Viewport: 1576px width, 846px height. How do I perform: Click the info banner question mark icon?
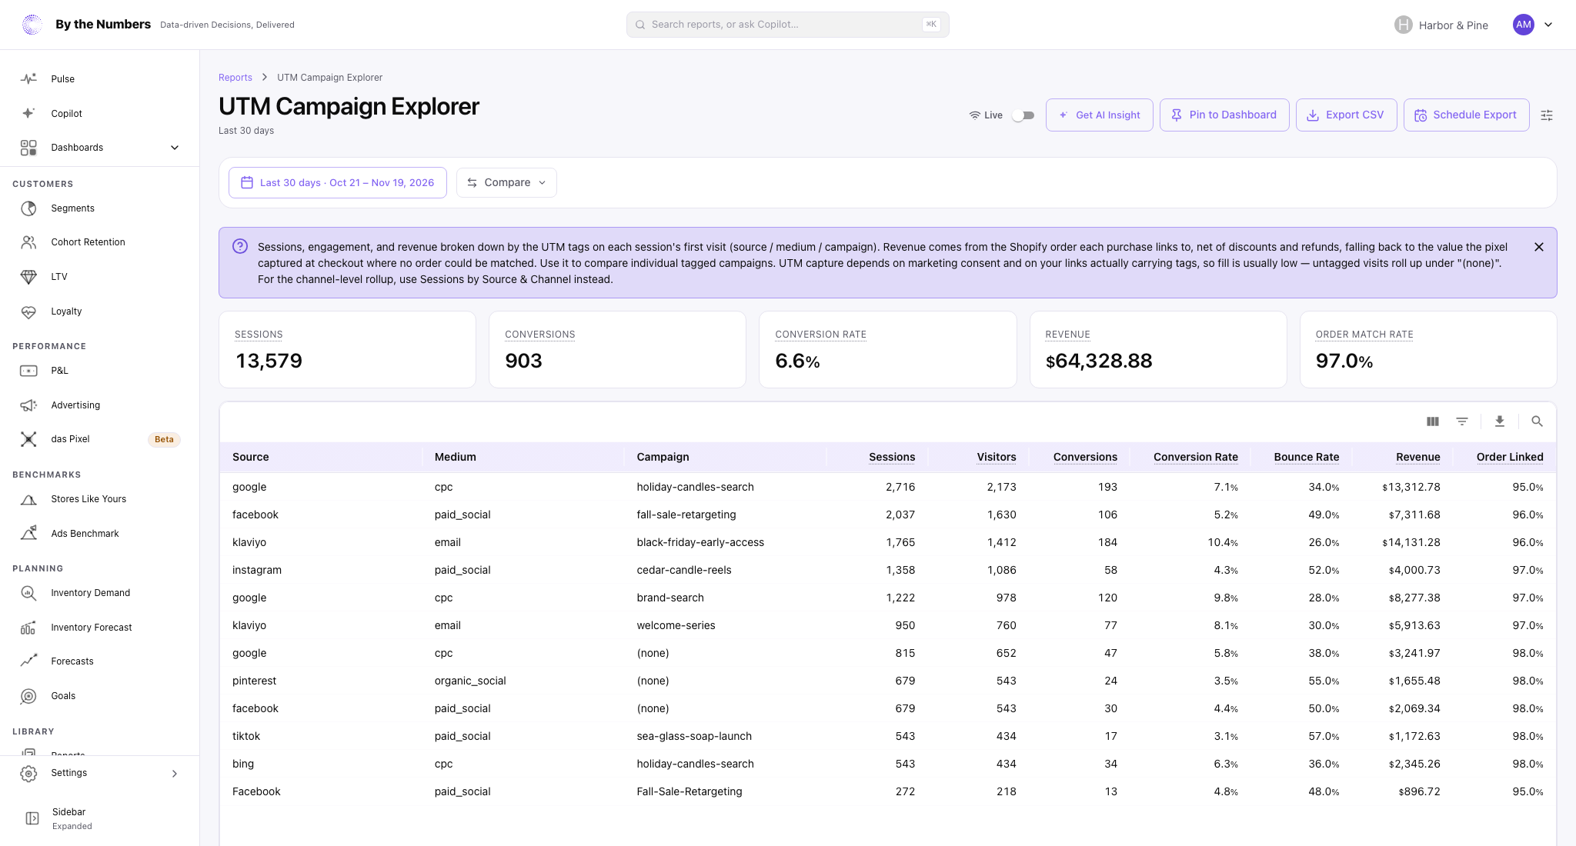point(240,246)
